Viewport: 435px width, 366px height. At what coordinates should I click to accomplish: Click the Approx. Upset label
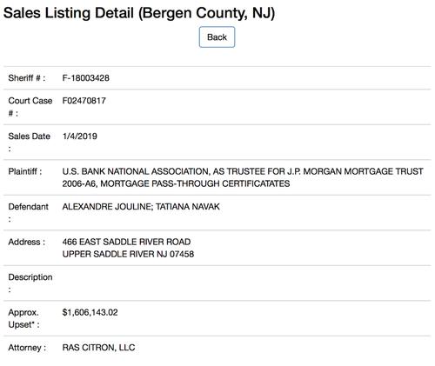point(23,318)
